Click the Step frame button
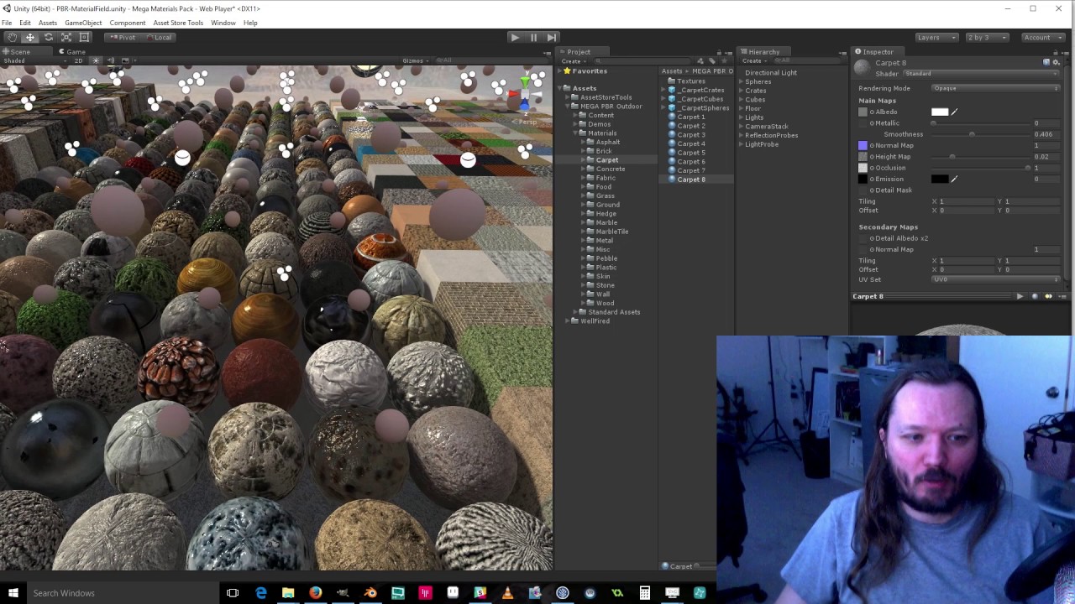 point(552,37)
